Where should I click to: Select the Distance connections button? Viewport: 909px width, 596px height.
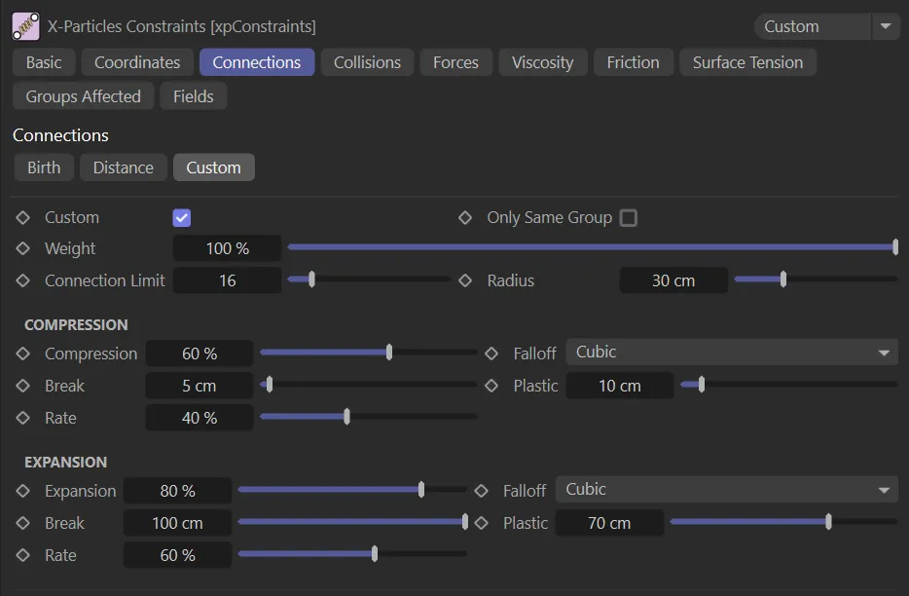(123, 168)
